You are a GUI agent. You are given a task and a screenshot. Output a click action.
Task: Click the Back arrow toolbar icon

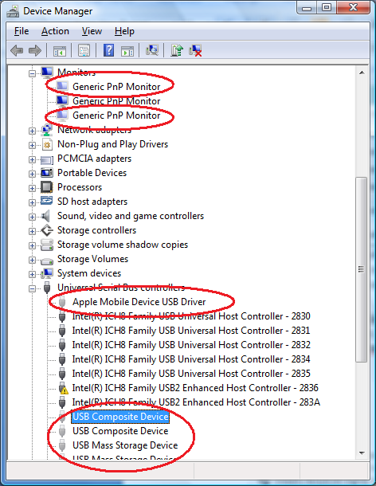click(17, 50)
